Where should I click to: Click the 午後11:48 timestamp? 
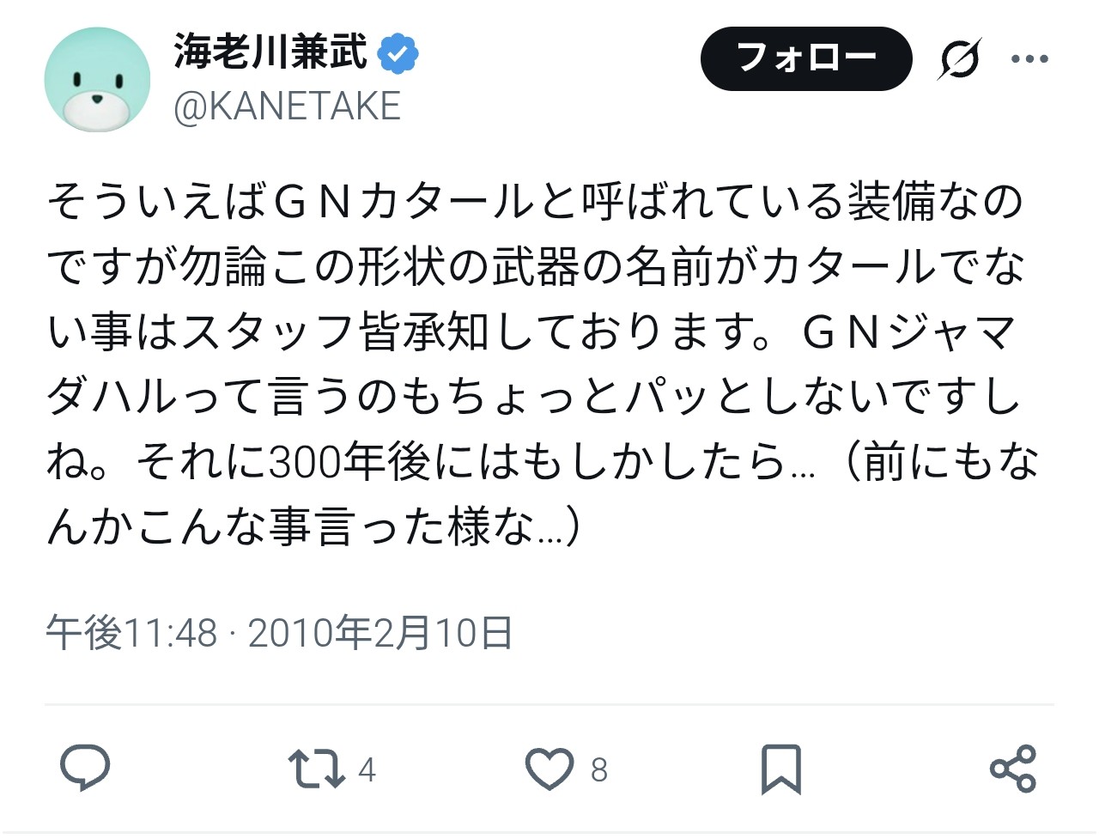pyautogui.click(x=131, y=634)
